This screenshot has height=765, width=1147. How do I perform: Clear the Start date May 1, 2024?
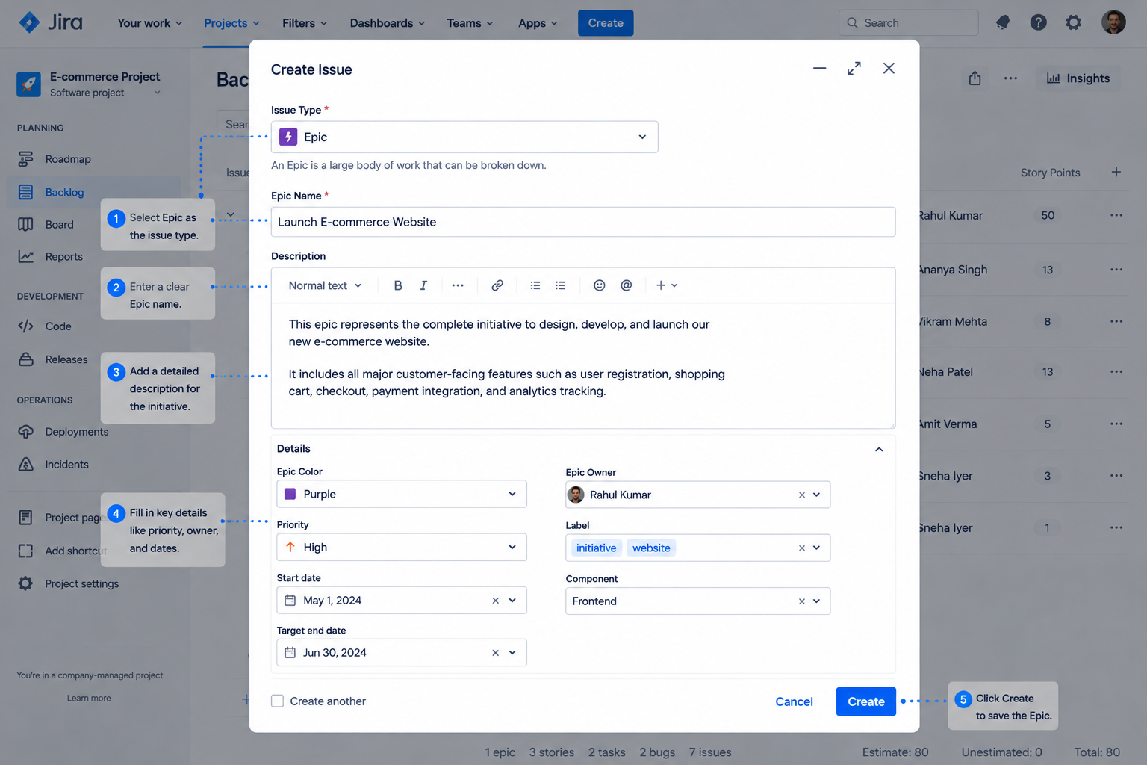[x=495, y=601]
